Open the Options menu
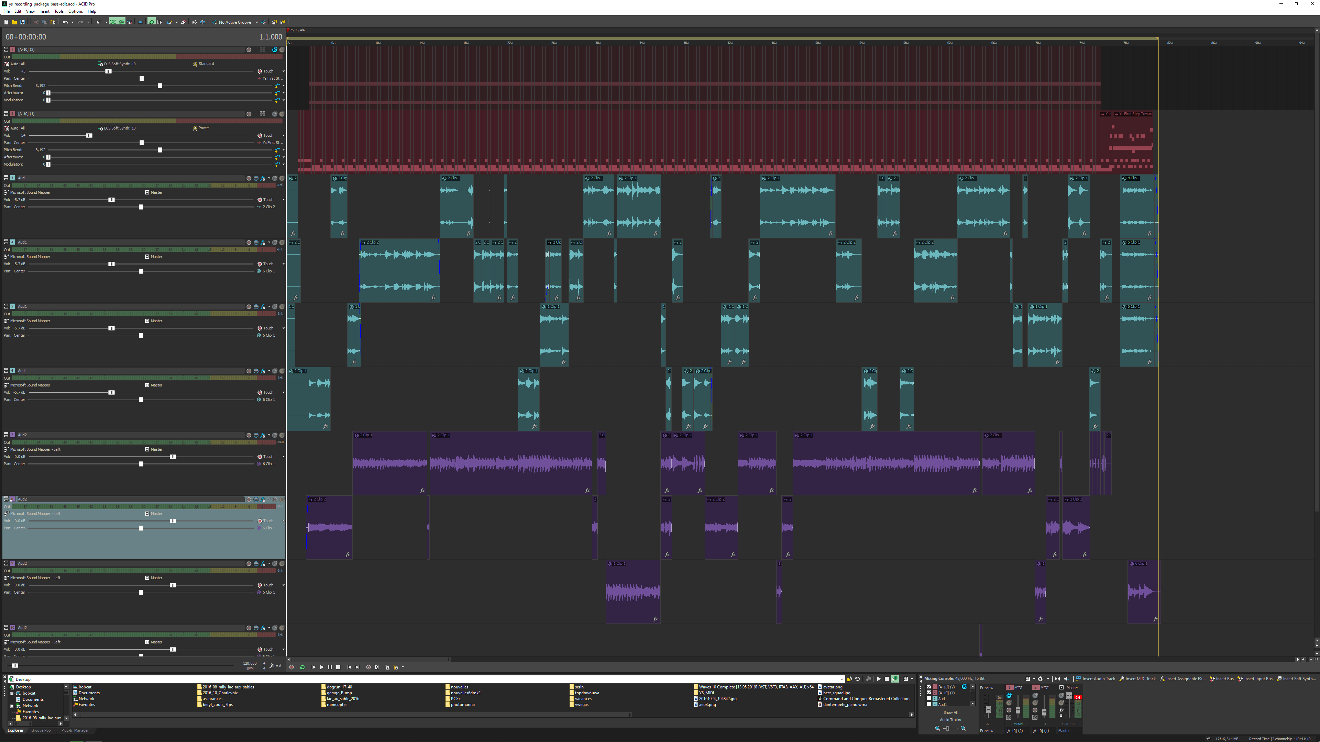Viewport: 1320px width, 742px height. point(75,11)
